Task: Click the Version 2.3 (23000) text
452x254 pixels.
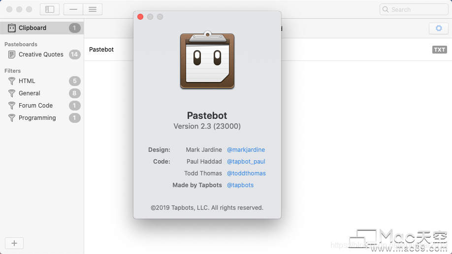Action: (207, 126)
